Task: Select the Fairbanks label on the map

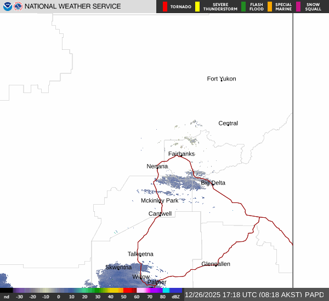Action: 181,154
